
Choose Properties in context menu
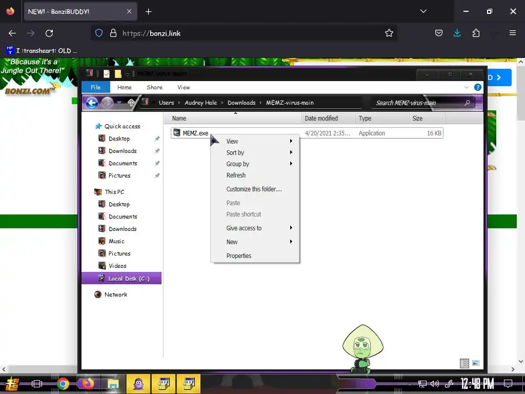click(x=255, y=255)
